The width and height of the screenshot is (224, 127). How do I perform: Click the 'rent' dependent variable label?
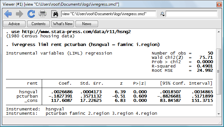32,83
